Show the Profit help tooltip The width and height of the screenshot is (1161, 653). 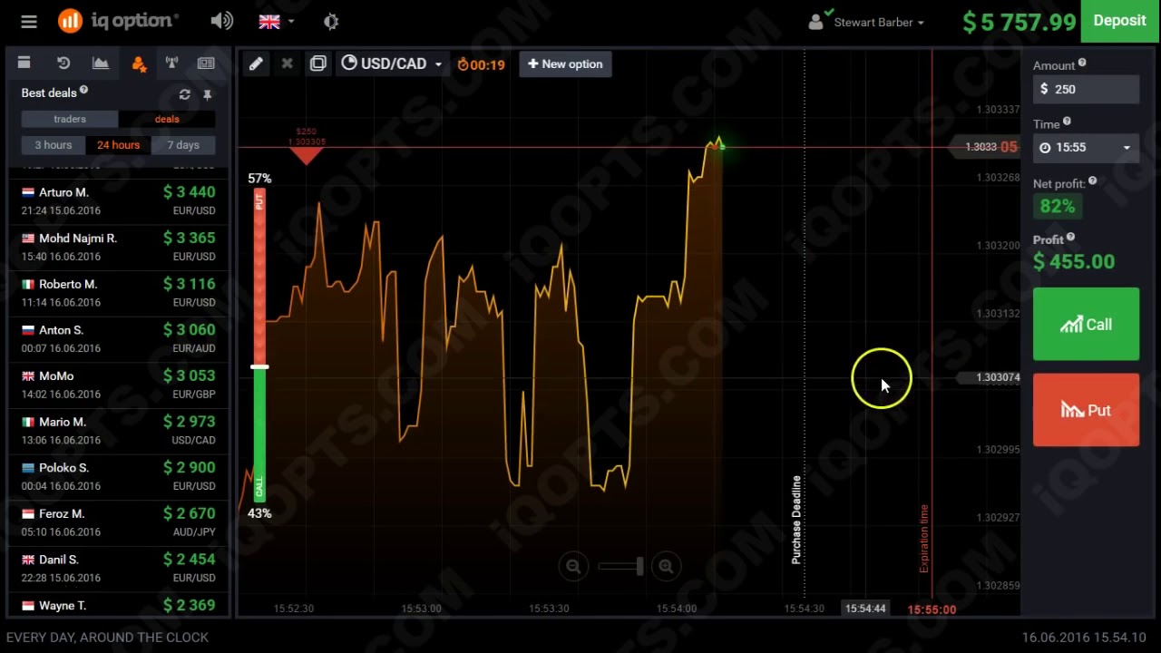click(1070, 238)
